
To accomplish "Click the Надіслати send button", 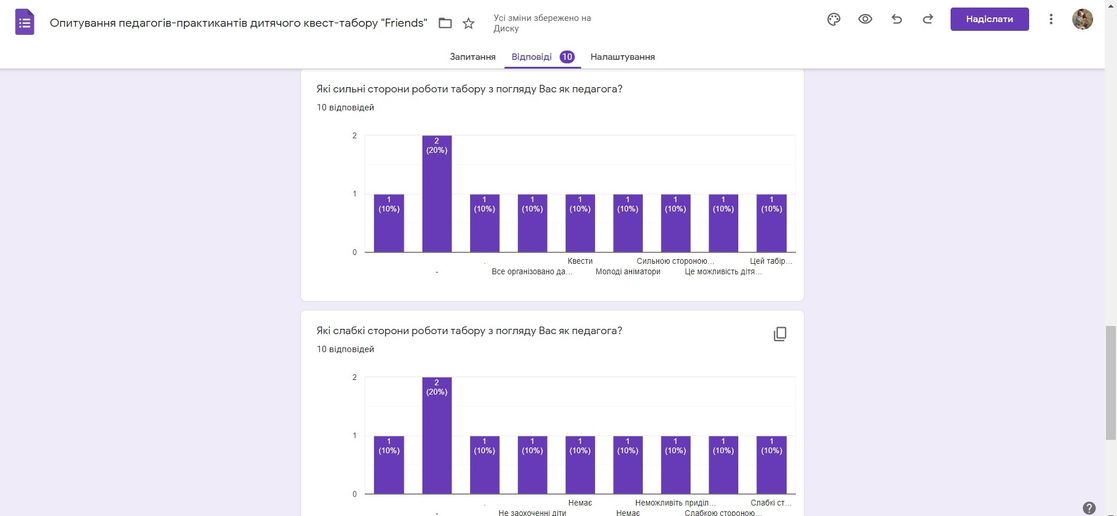I will point(989,19).
